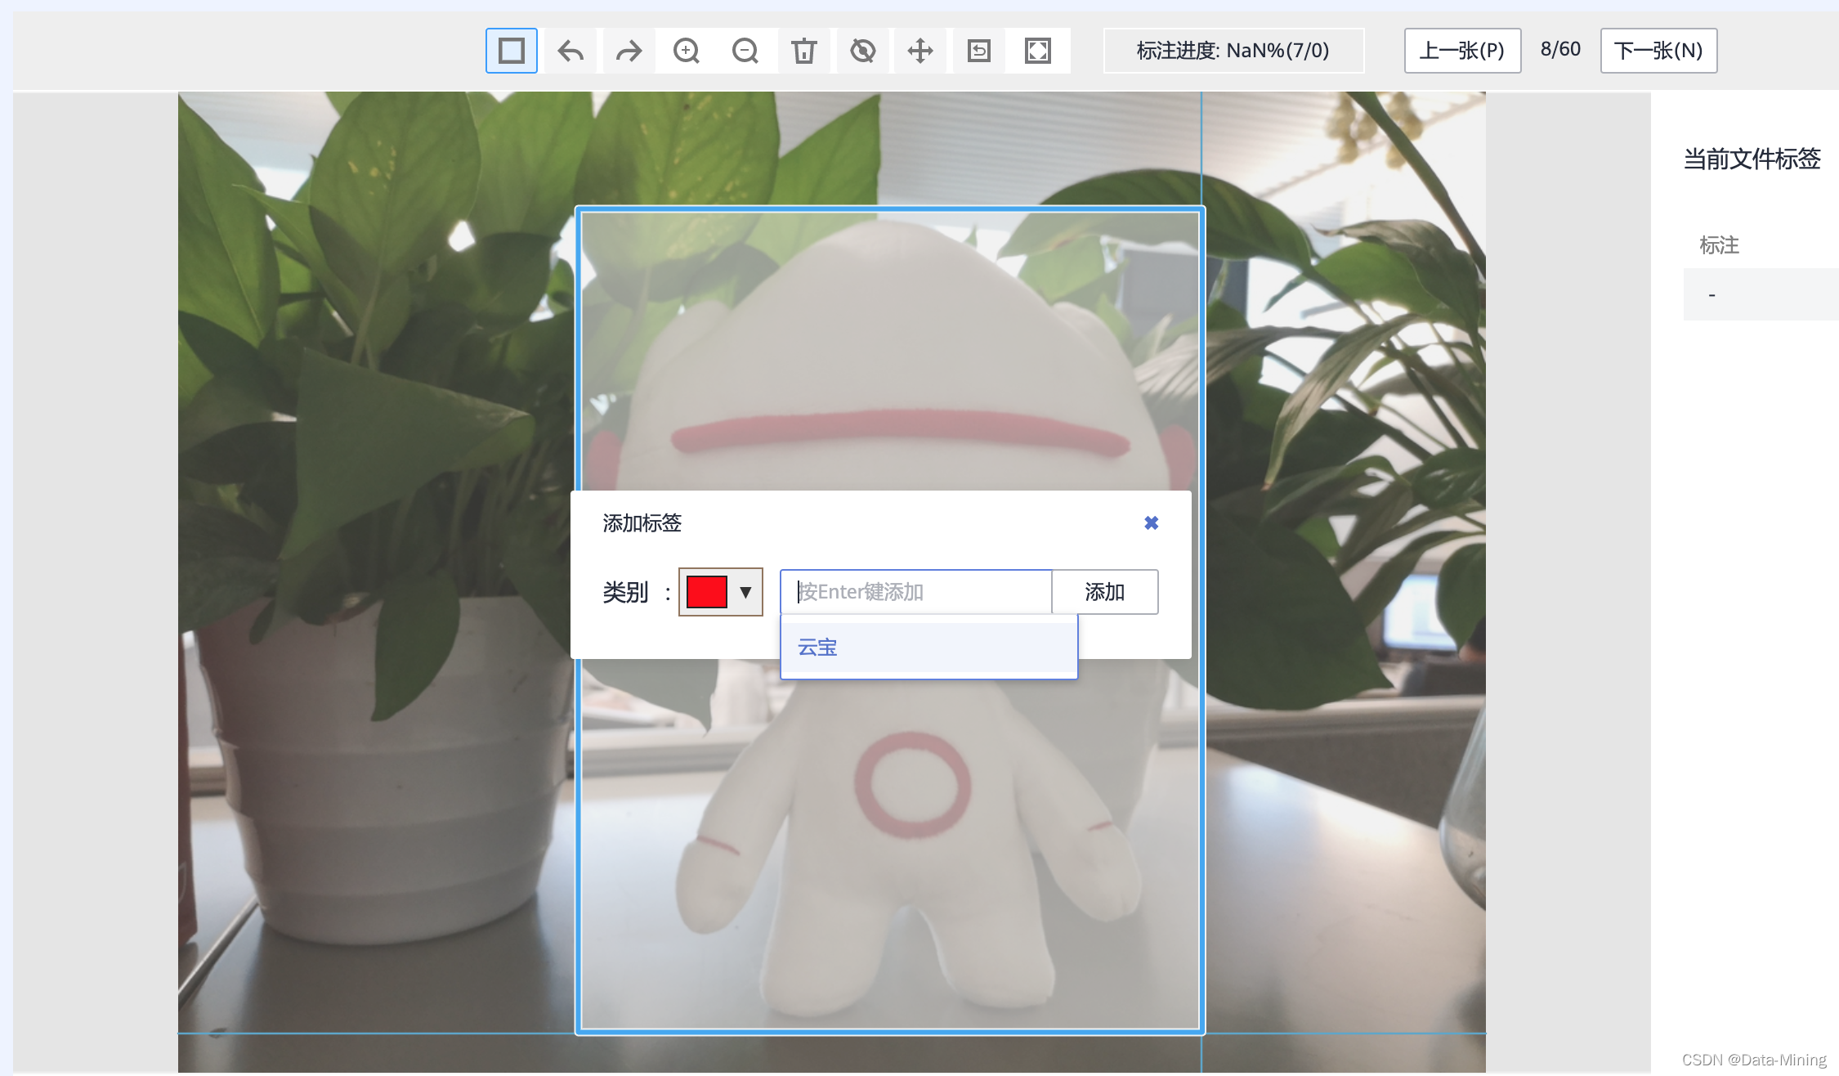Zoom in on the image

(687, 51)
